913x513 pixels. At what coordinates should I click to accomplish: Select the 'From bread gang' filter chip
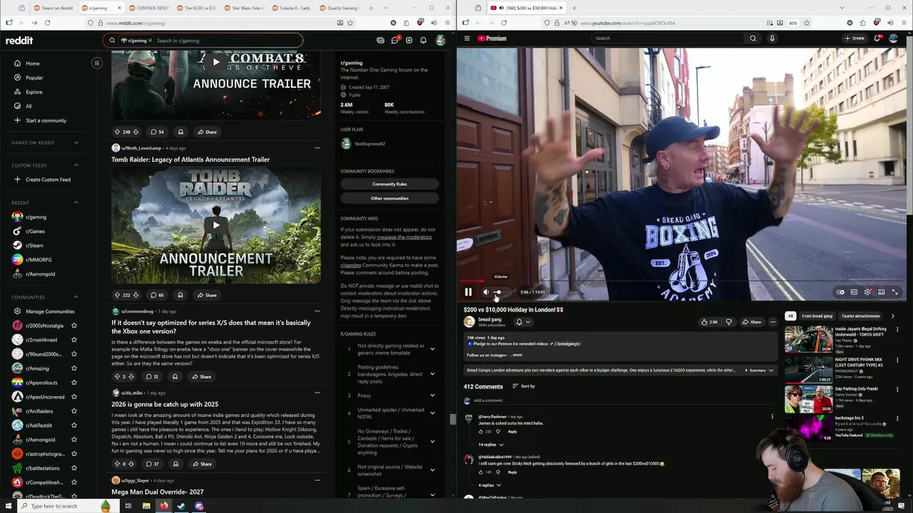[x=817, y=316]
